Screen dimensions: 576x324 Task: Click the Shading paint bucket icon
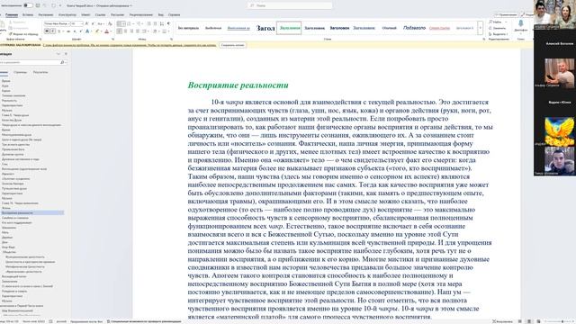[x=155, y=31]
